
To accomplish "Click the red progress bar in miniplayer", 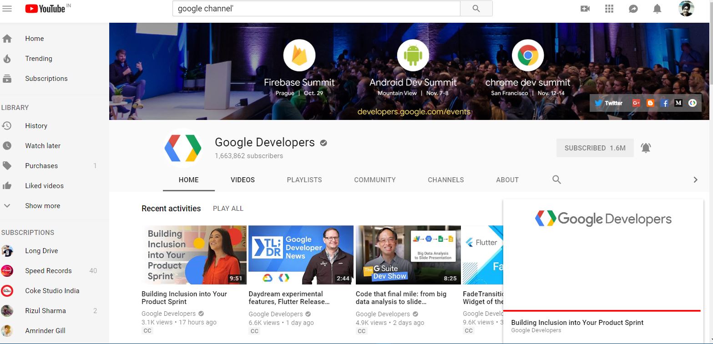I will (602, 311).
